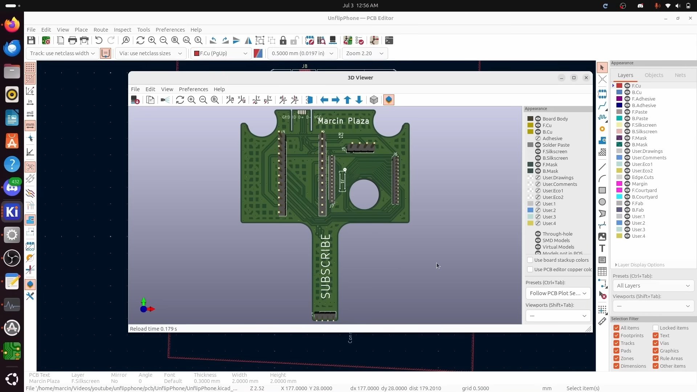Open the Inspect menu

pos(122,30)
